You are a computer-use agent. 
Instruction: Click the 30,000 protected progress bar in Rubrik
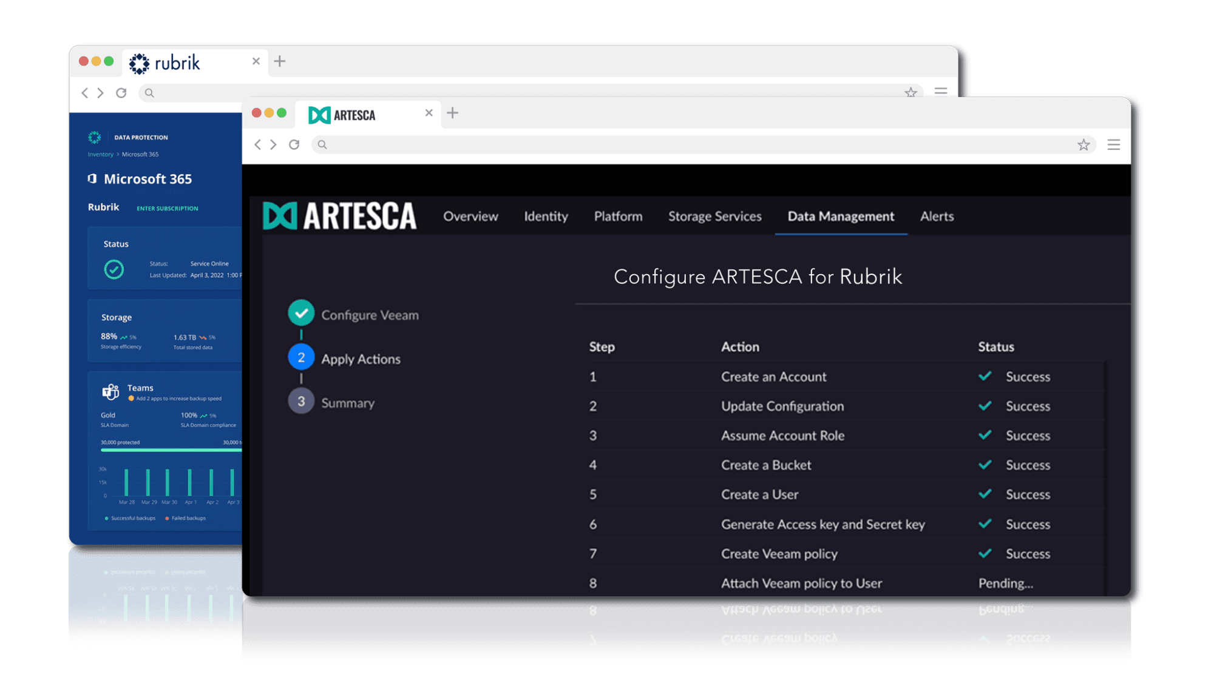pos(171,450)
